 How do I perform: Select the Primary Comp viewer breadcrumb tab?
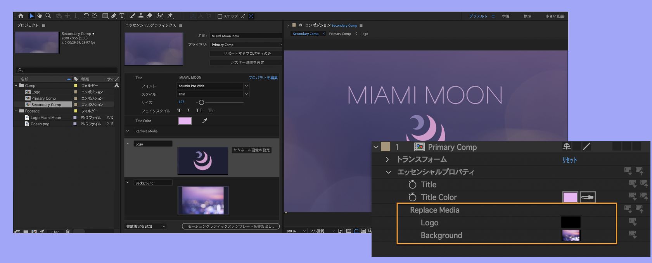click(340, 34)
